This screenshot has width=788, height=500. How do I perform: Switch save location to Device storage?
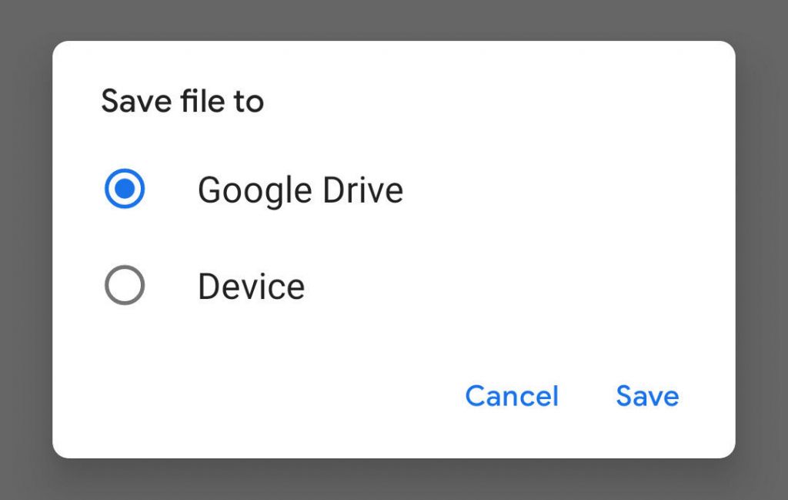[x=125, y=286]
